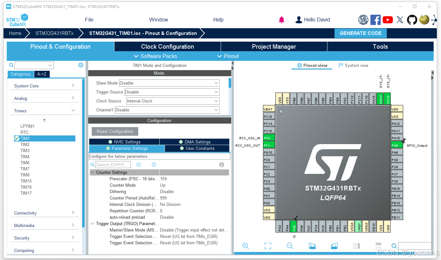
Task: Switch to the Project Manager tab
Action: [x=274, y=46]
